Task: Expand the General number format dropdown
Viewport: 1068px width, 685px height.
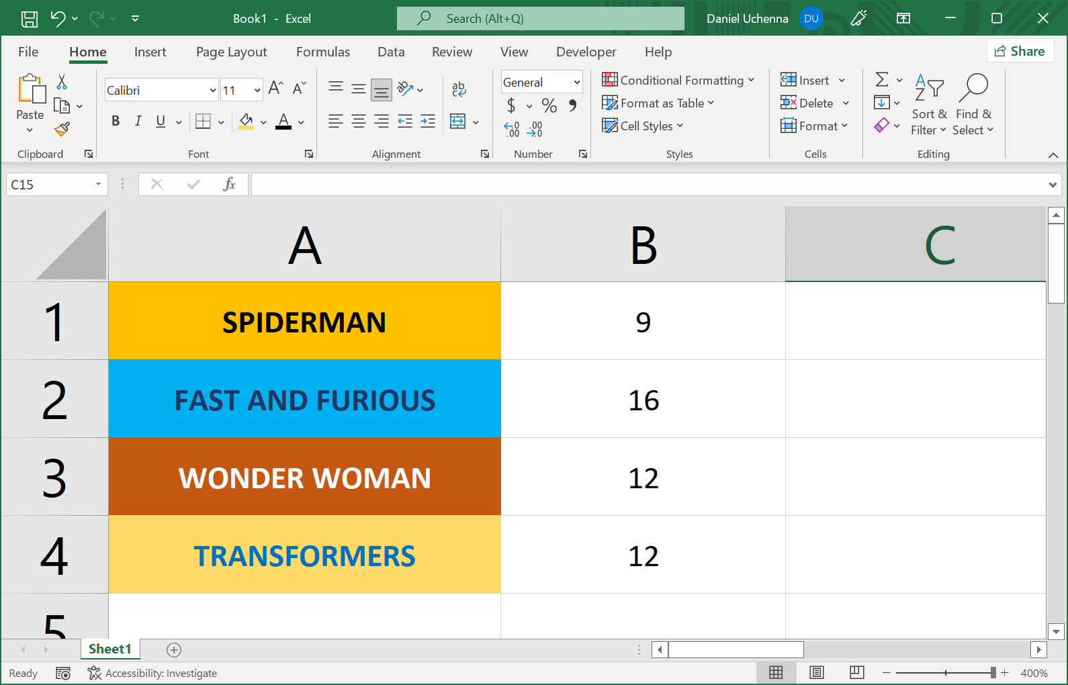Action: [576, 82]
